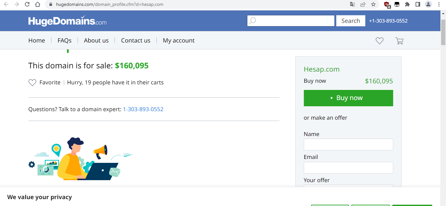446x206 pixels.
Task: Click the Search button
Action: pyautogui.click(x=351, y=21)
